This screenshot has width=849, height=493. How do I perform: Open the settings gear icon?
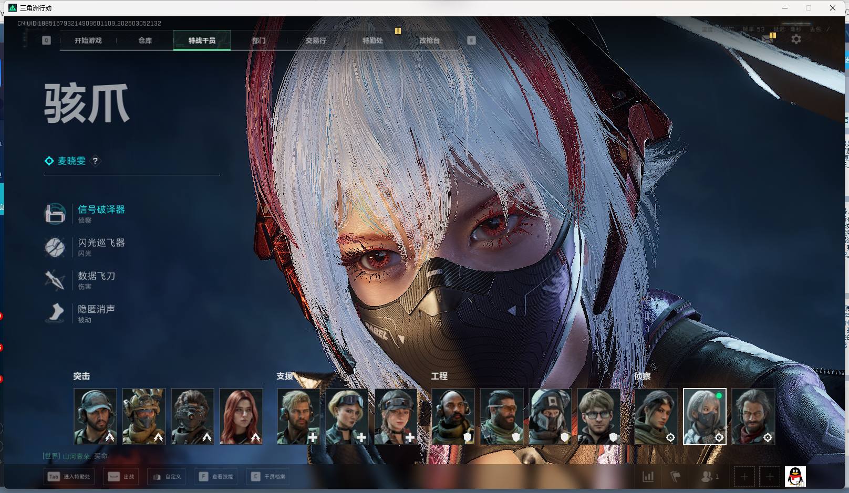click(796, 39)
